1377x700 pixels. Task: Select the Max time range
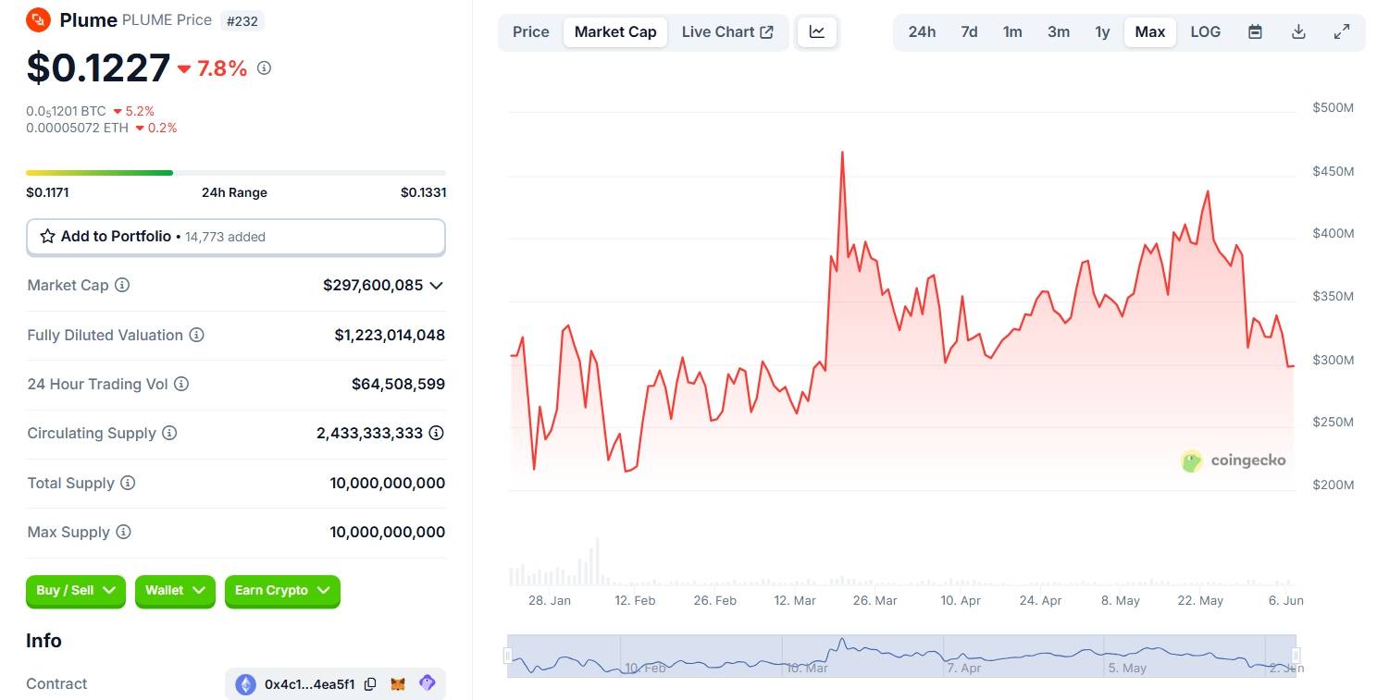1150,31
